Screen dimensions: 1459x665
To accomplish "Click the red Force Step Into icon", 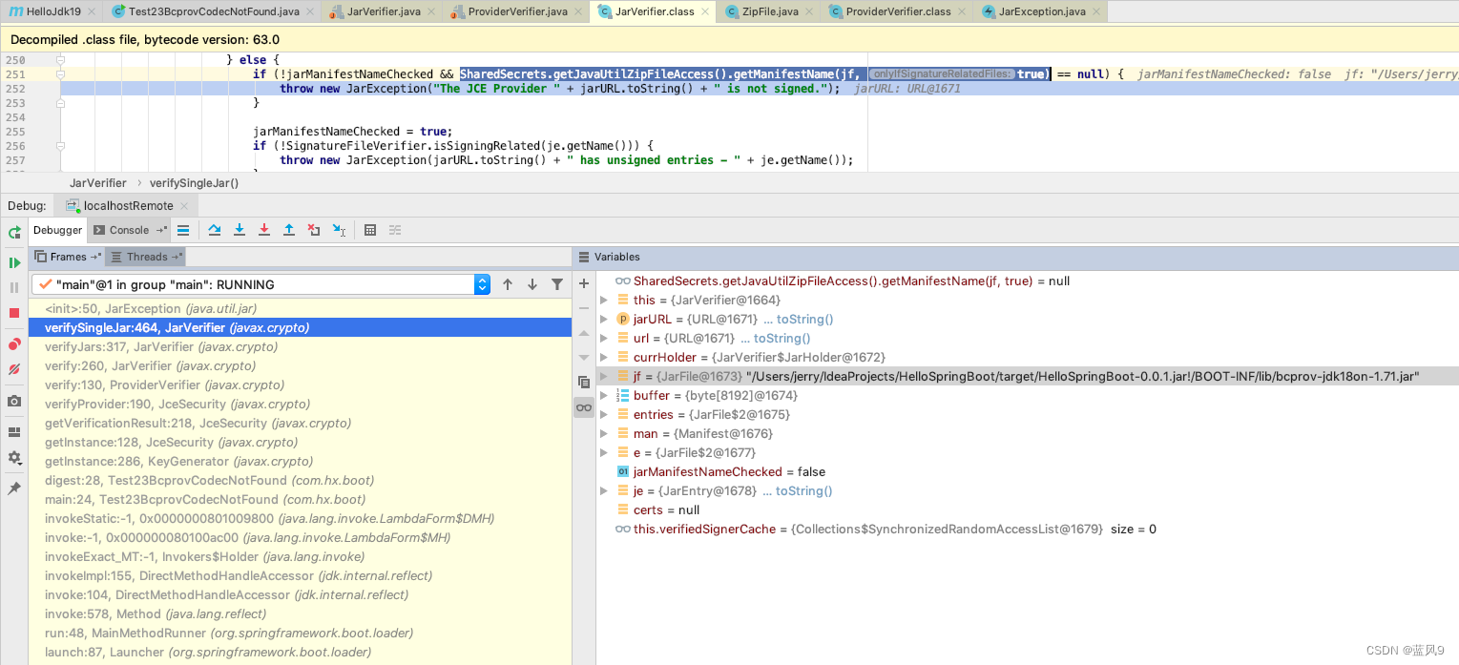I will (x=264, y=230).
